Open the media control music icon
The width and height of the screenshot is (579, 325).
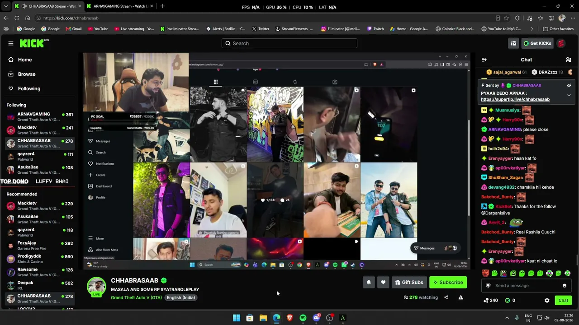[530, 18]
